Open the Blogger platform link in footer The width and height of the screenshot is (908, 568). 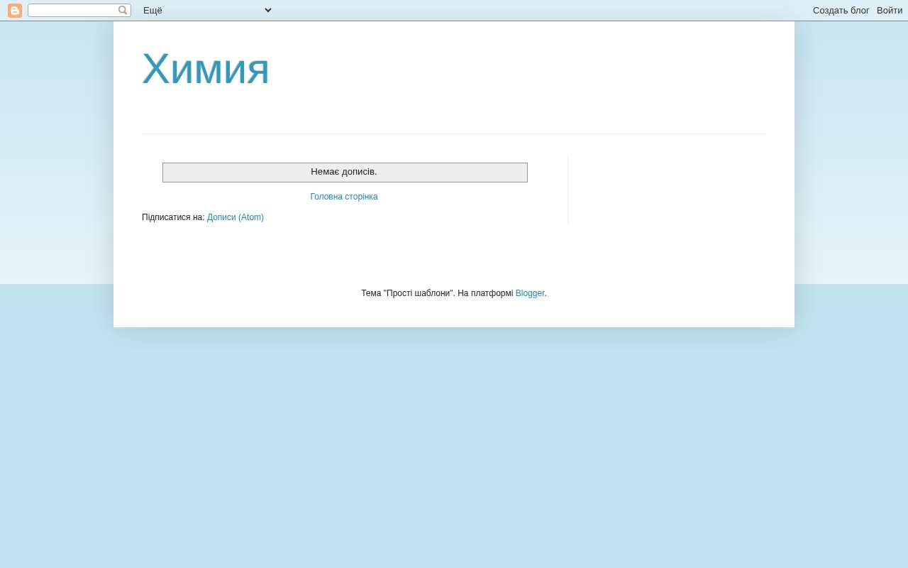click(x=530, y=293)
